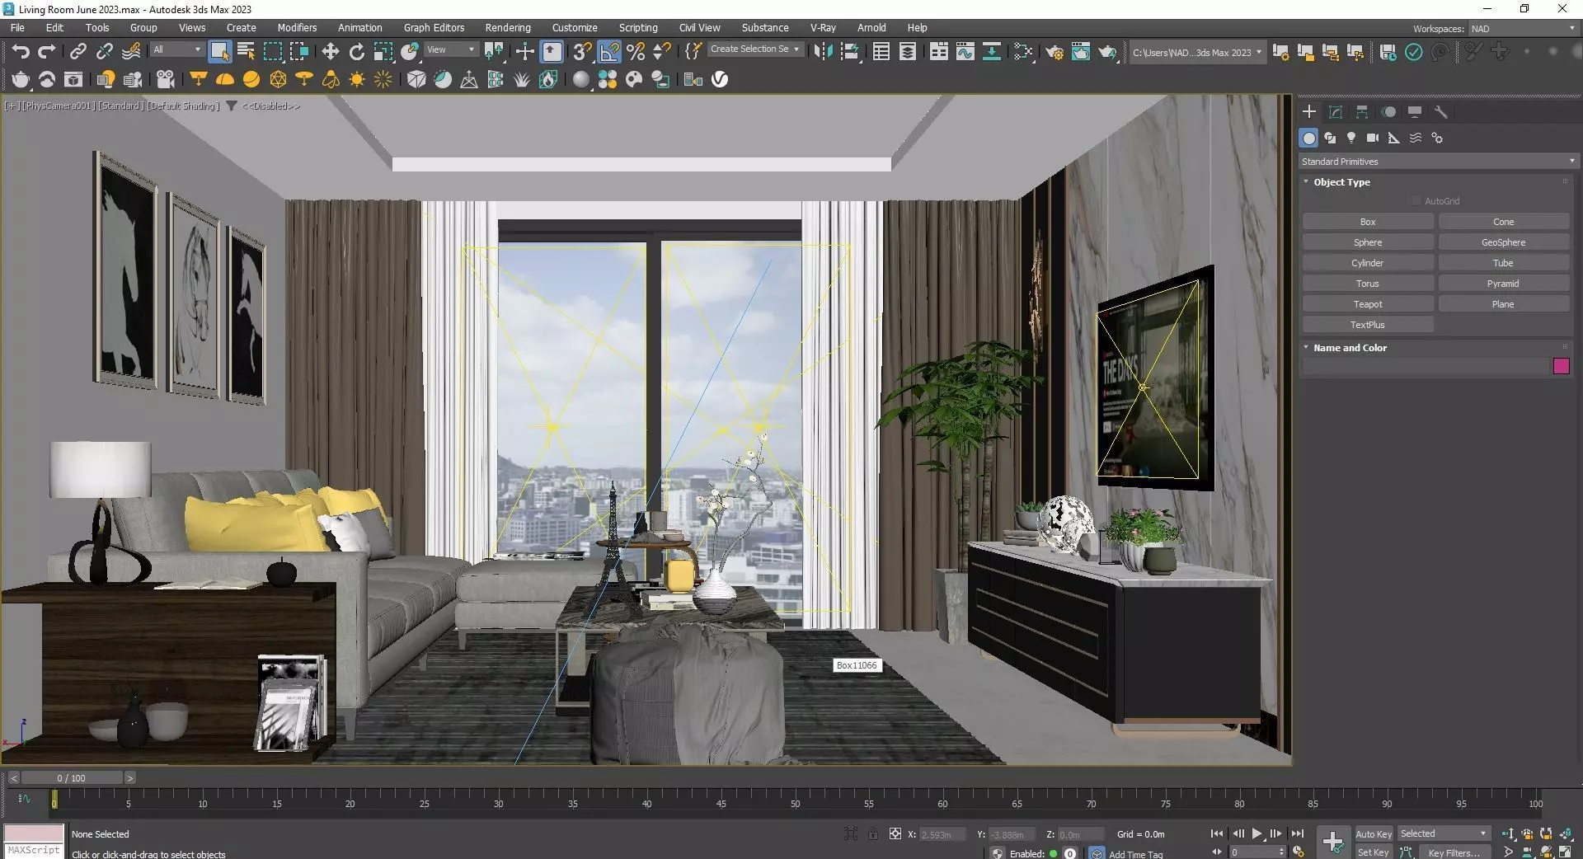Image resolution: width=1583 pixels, height=859 pixels.
Task: Toggle the Selection Lock padlock
Action: (x=872, y=833)
